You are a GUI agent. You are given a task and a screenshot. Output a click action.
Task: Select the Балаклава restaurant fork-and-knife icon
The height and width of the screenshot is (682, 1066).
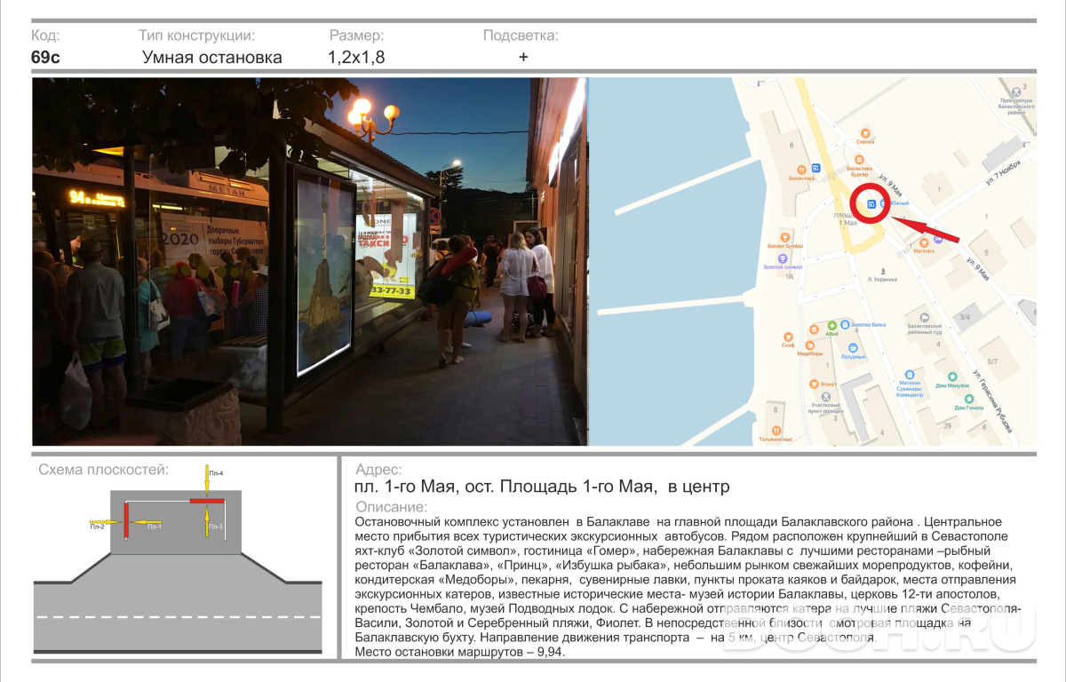[801, 170]
